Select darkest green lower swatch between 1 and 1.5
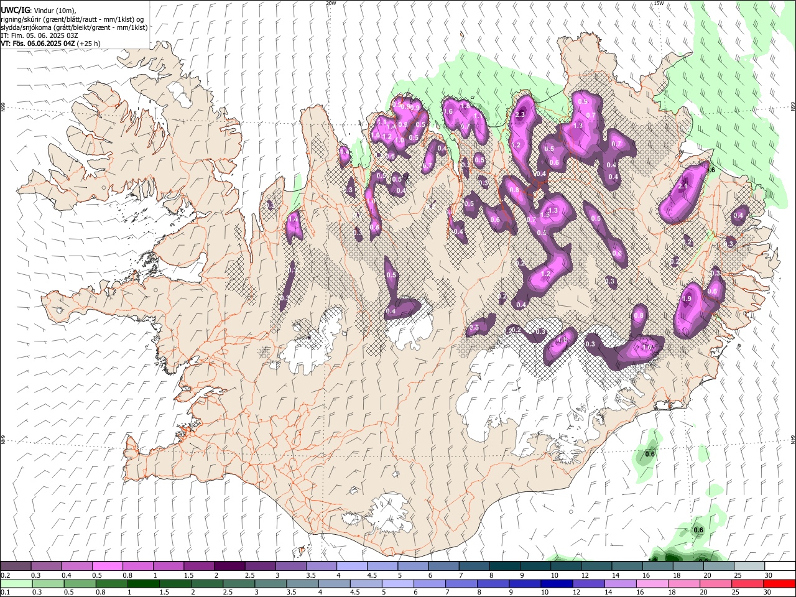Viewport: 796px width, 597px height. (143, 583)
